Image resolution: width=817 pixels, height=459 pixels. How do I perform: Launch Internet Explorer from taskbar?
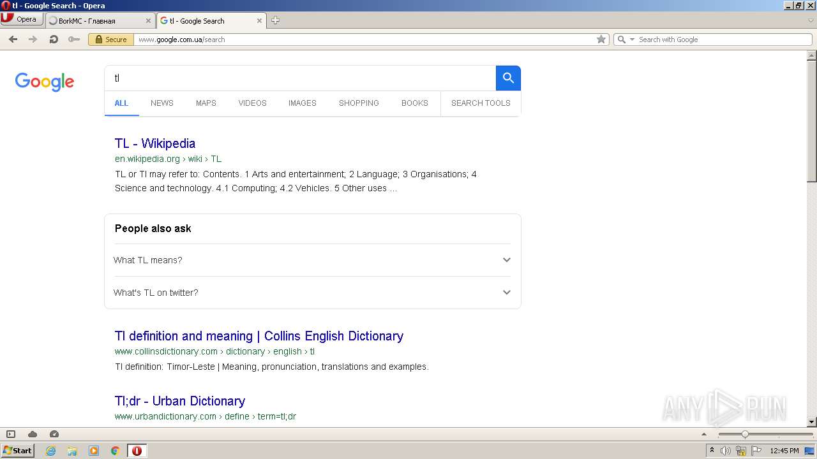[51, 451]
